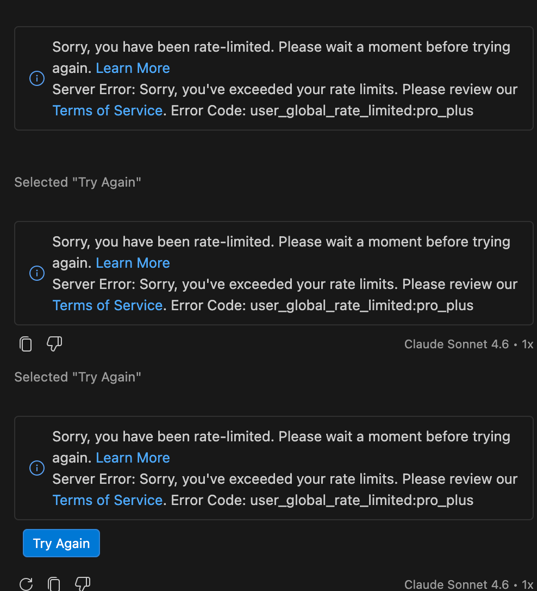
Task: Open Terms of Service in the second error
Action: (108, 305)
